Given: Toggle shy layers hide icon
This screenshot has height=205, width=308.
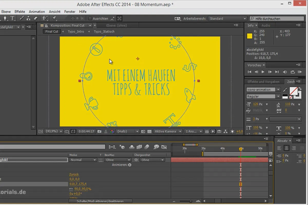Looking at the screenshot, I should 132,147.
